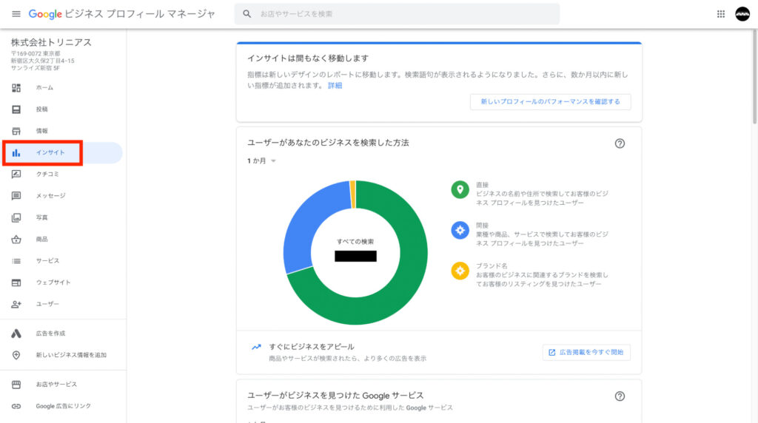The image size is (758, 423).
Task: Click the Google Ads 広告を作成 icon
Action: [16, 334]
